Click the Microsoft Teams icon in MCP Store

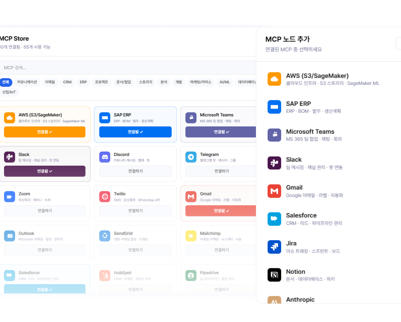tap(191, 118)
